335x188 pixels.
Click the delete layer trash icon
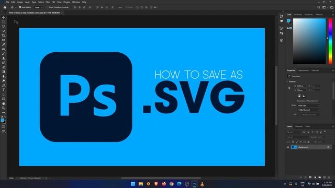click(x=329, y=178)
